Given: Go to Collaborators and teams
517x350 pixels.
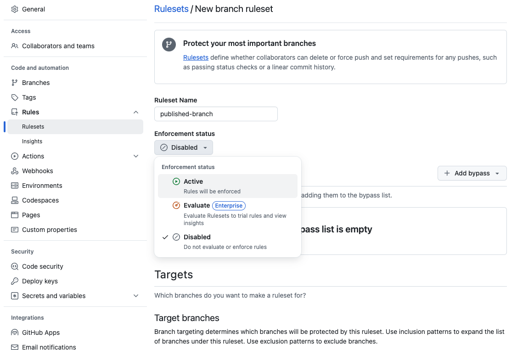Looking at the screenshot, I should click(x=58, y=46).
